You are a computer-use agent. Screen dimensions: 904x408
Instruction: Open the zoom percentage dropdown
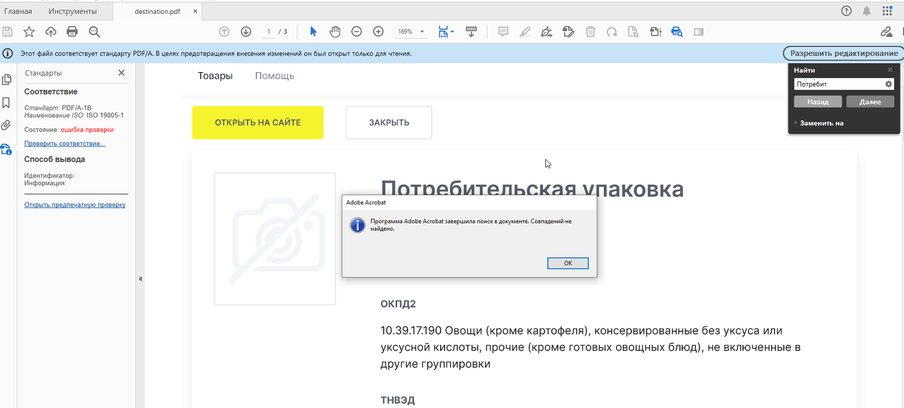click(421, 31)
